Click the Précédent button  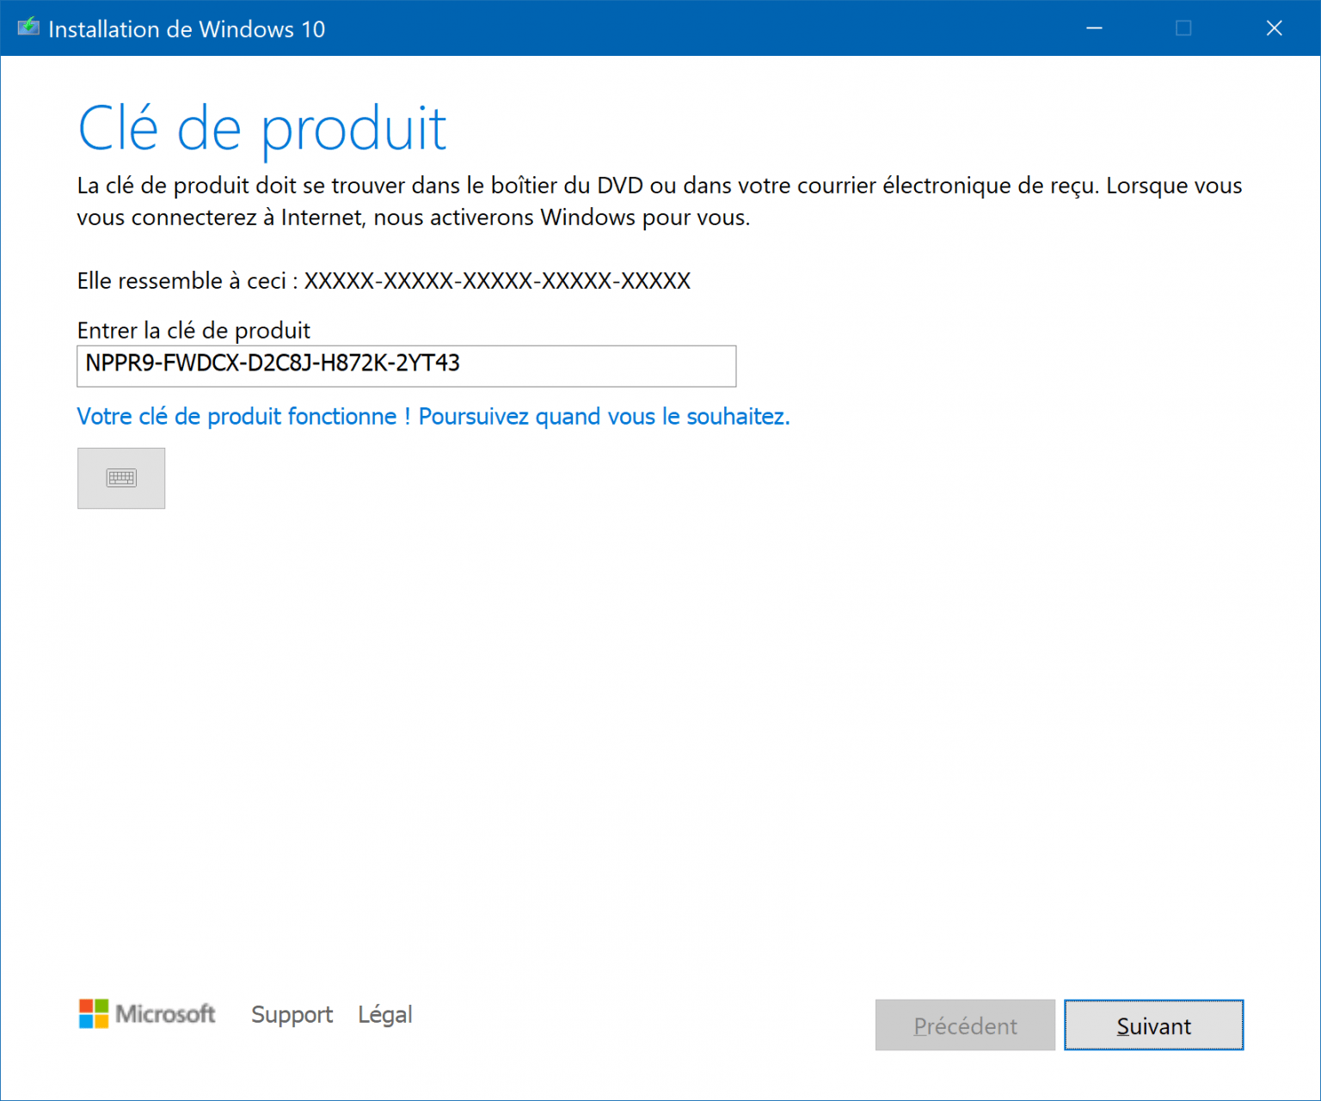[964, 1025]
